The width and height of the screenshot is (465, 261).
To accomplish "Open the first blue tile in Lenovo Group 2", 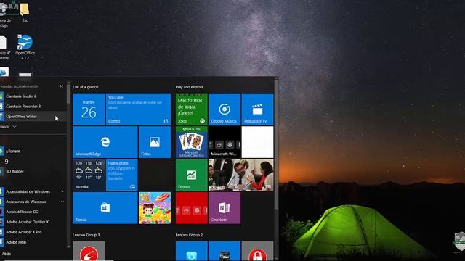I will tap(192, 252).
